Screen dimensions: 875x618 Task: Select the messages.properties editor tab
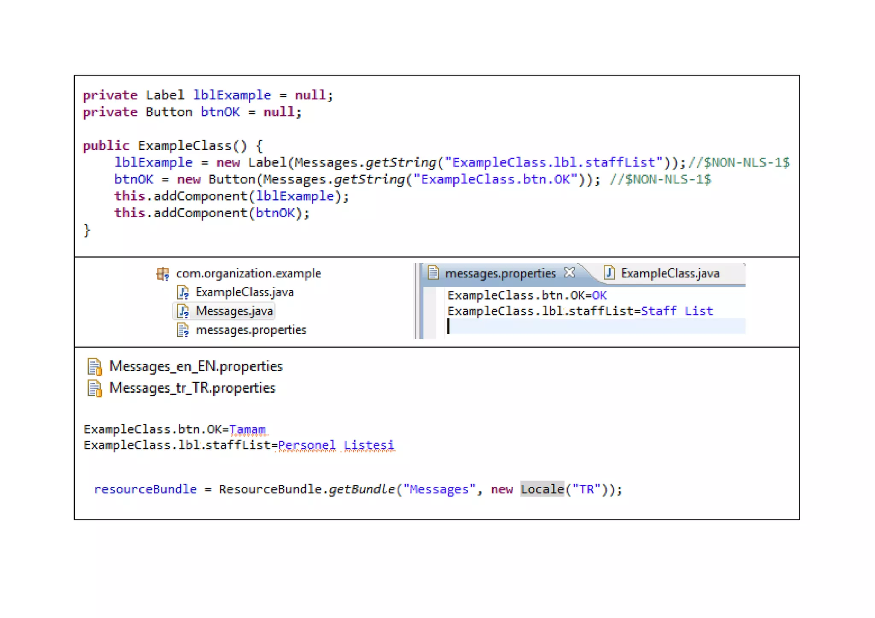point(500,274)
